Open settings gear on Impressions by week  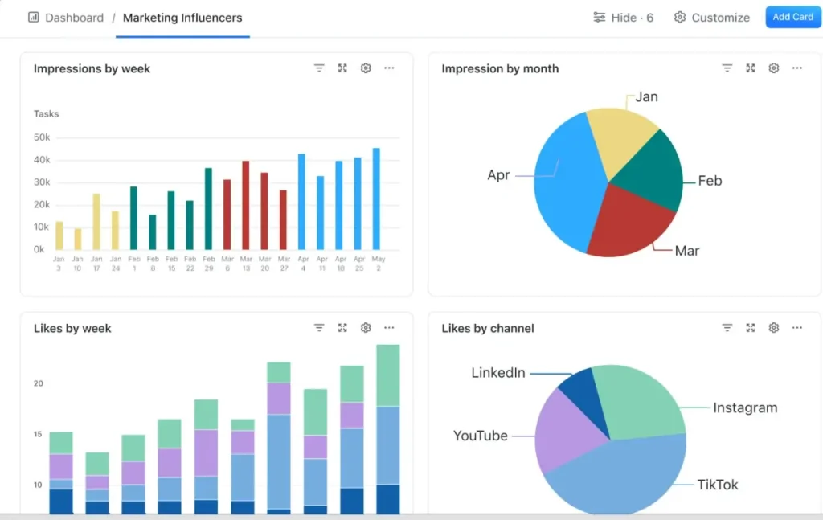(366, 68)
